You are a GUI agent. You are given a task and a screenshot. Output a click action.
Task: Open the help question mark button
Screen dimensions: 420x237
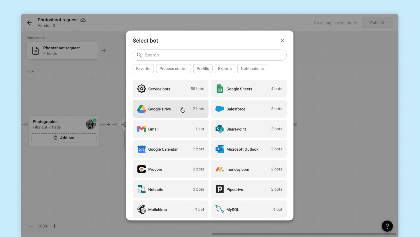(387, 226)
